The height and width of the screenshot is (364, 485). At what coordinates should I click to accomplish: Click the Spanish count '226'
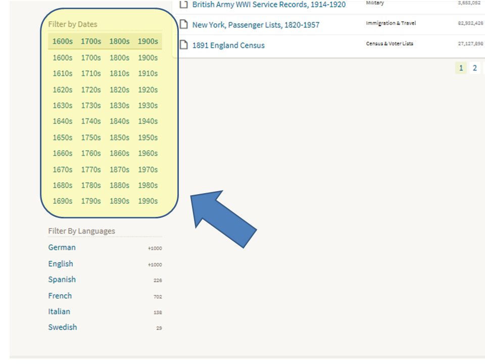point(158,281)
